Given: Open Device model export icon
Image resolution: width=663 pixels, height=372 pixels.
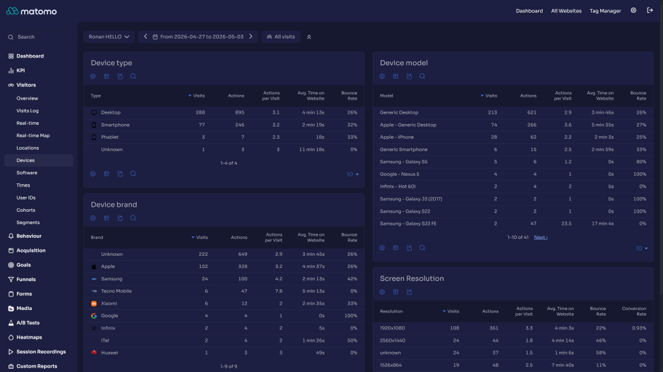Looking at the screenshot, I should click(409, 76).
